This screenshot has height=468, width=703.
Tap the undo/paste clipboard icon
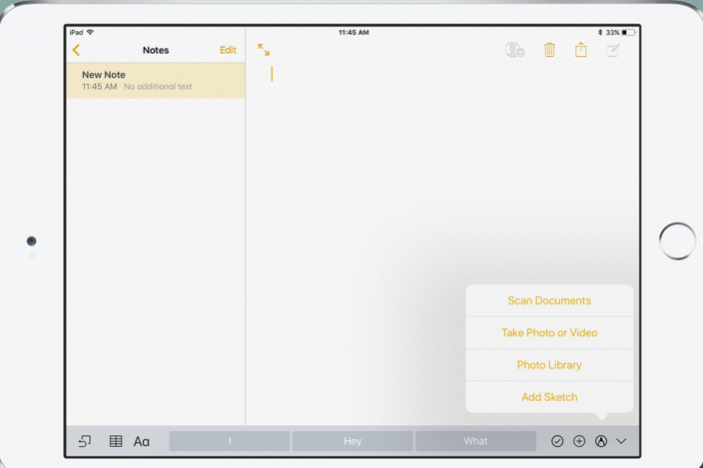click(85, 441)
